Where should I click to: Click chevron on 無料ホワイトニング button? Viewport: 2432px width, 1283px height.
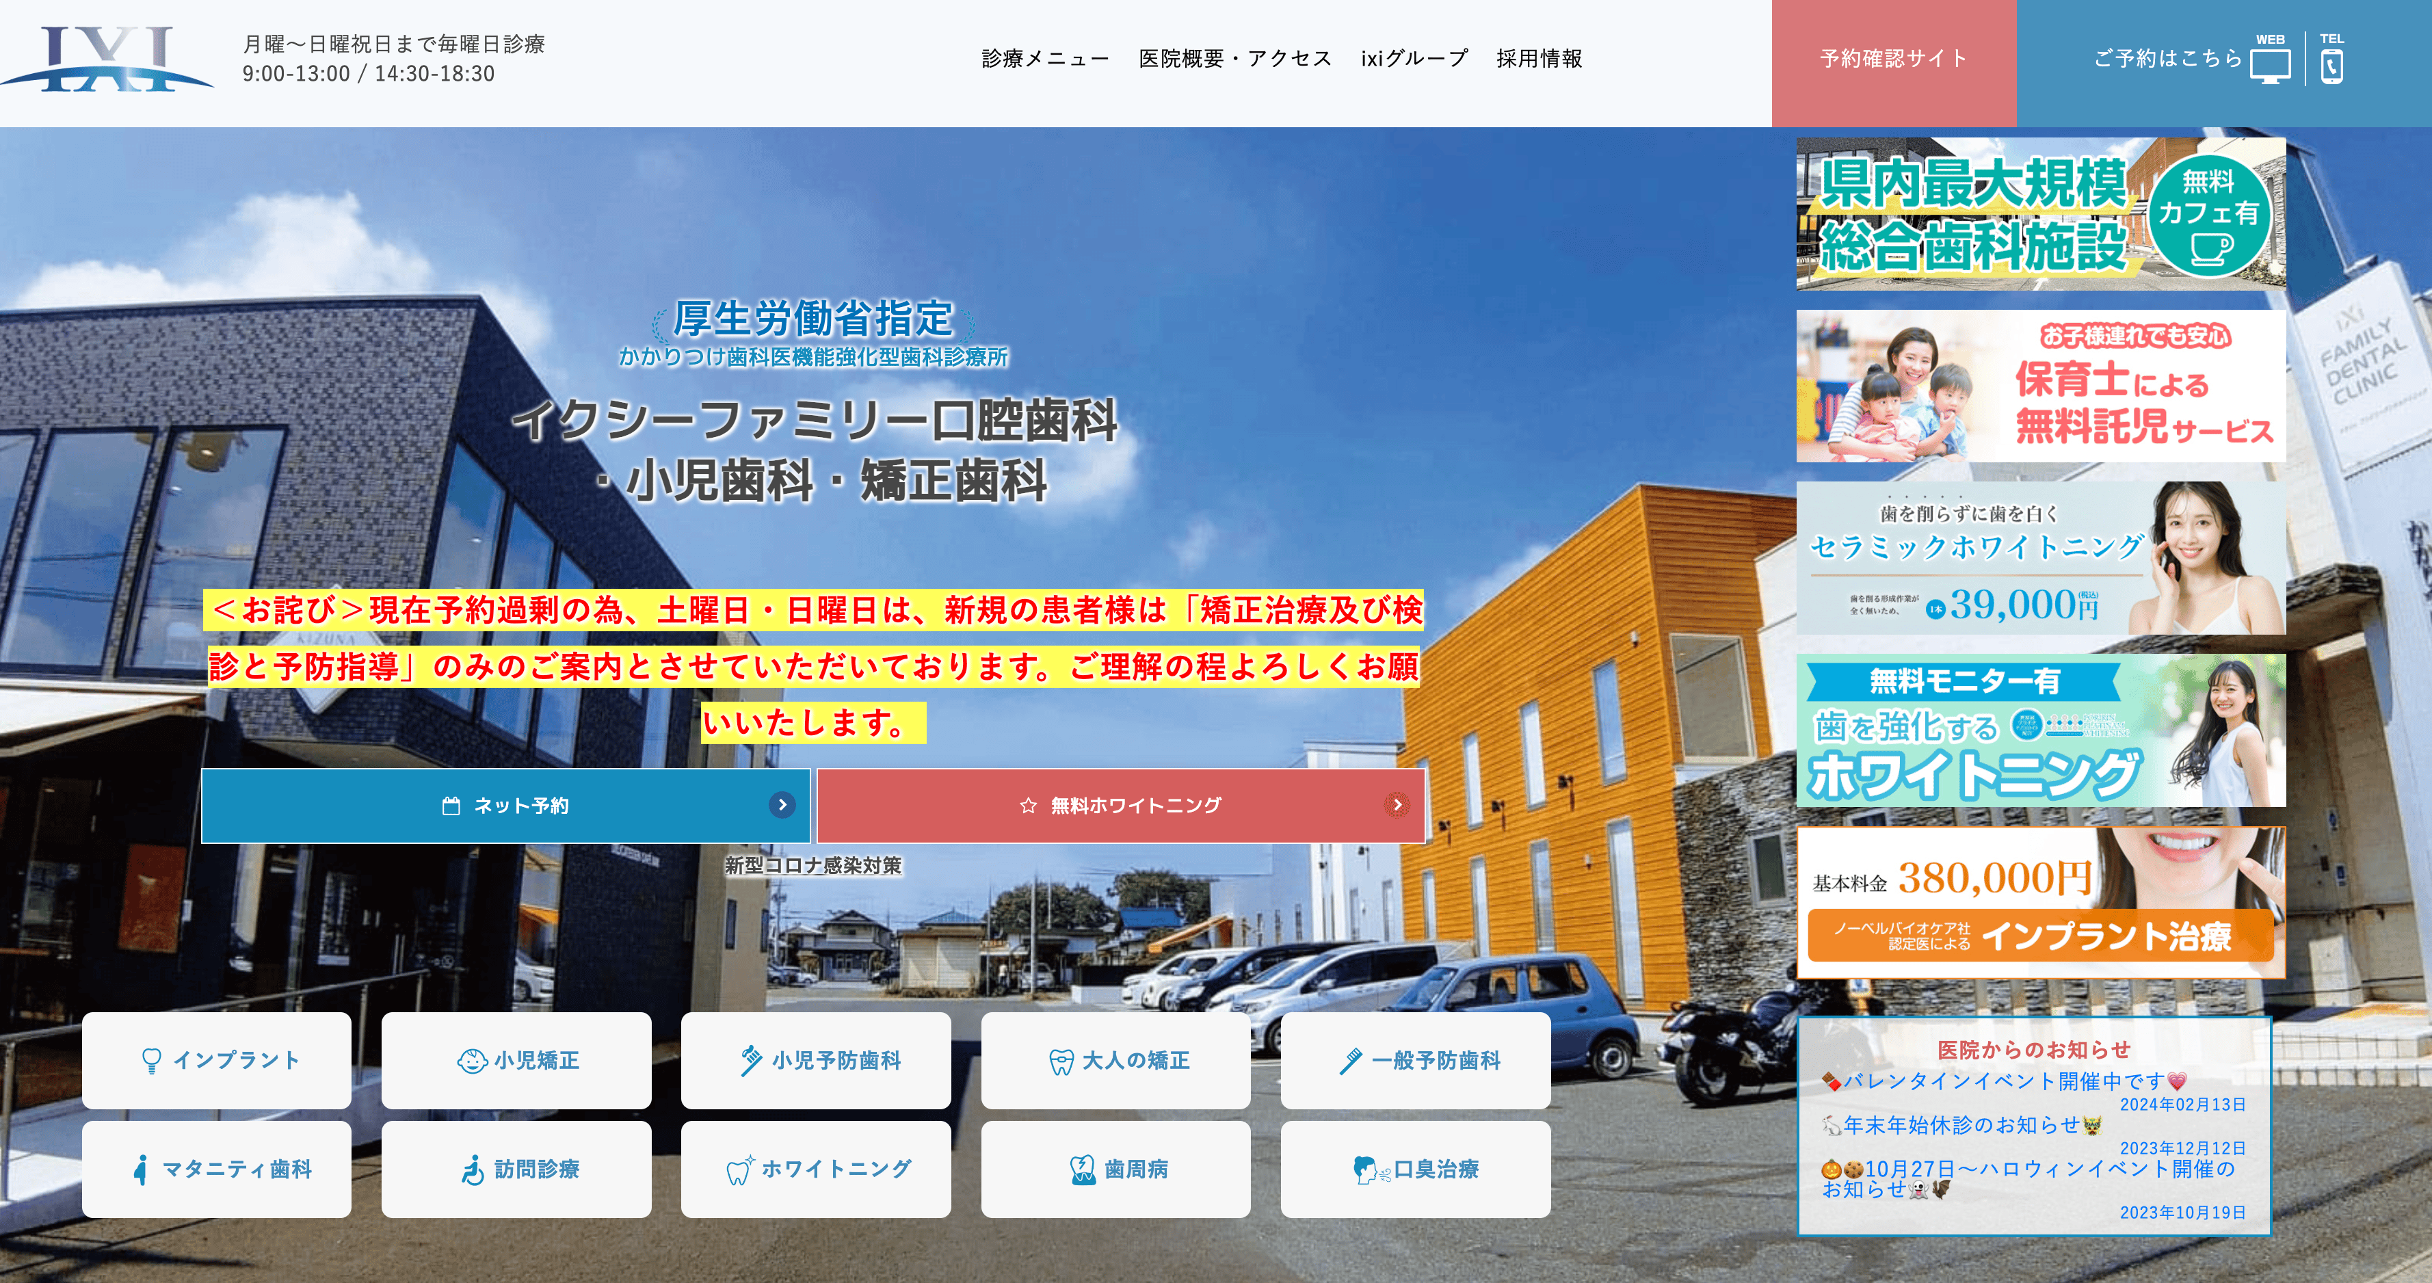(x=1397, y=806)
